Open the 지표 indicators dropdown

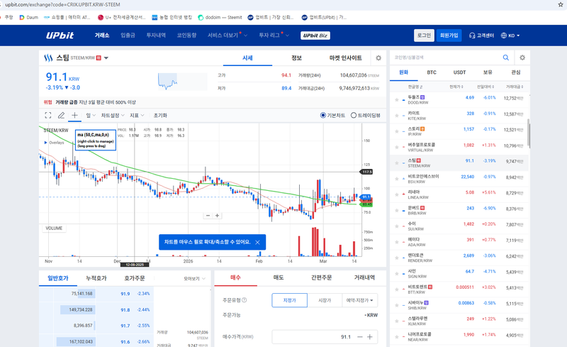[x=136, y=115]
